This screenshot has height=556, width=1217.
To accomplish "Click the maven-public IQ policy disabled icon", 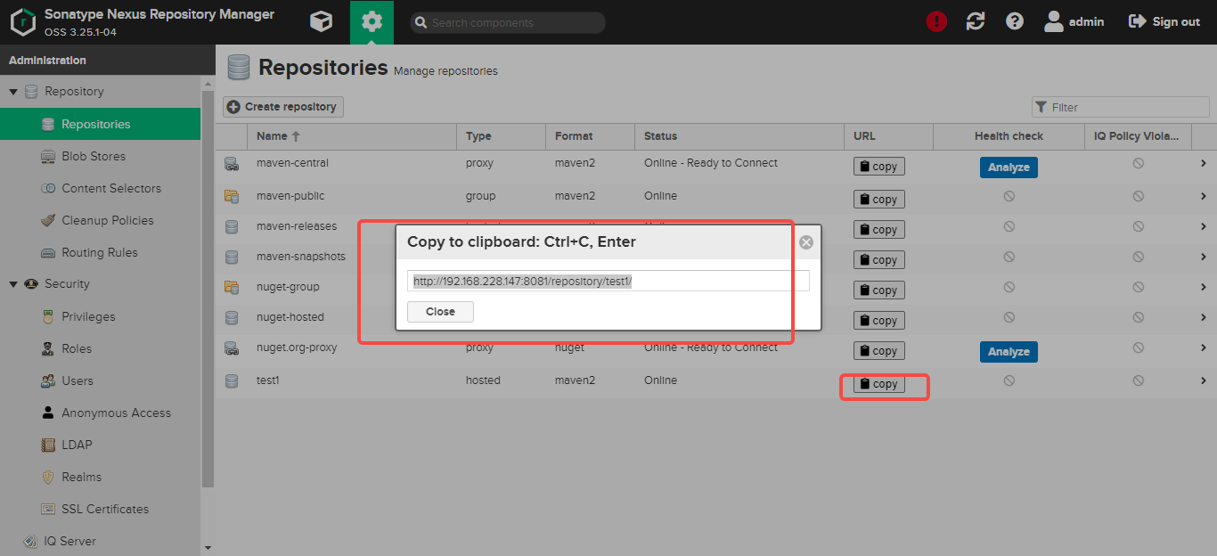I will (1138, 196).
